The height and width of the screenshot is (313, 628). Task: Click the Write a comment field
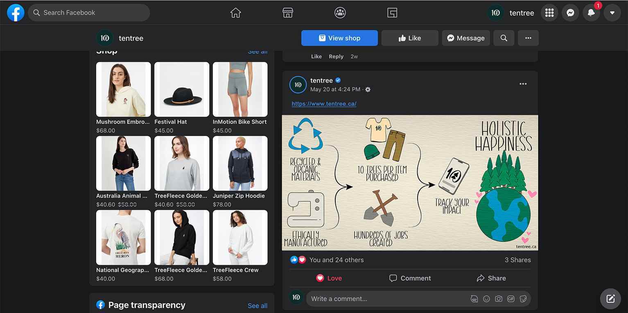click(x=389, y=299)
